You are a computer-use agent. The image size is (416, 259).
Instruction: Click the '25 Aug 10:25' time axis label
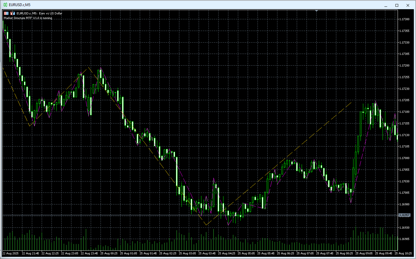pyautogui.click(x=403, y=253)
